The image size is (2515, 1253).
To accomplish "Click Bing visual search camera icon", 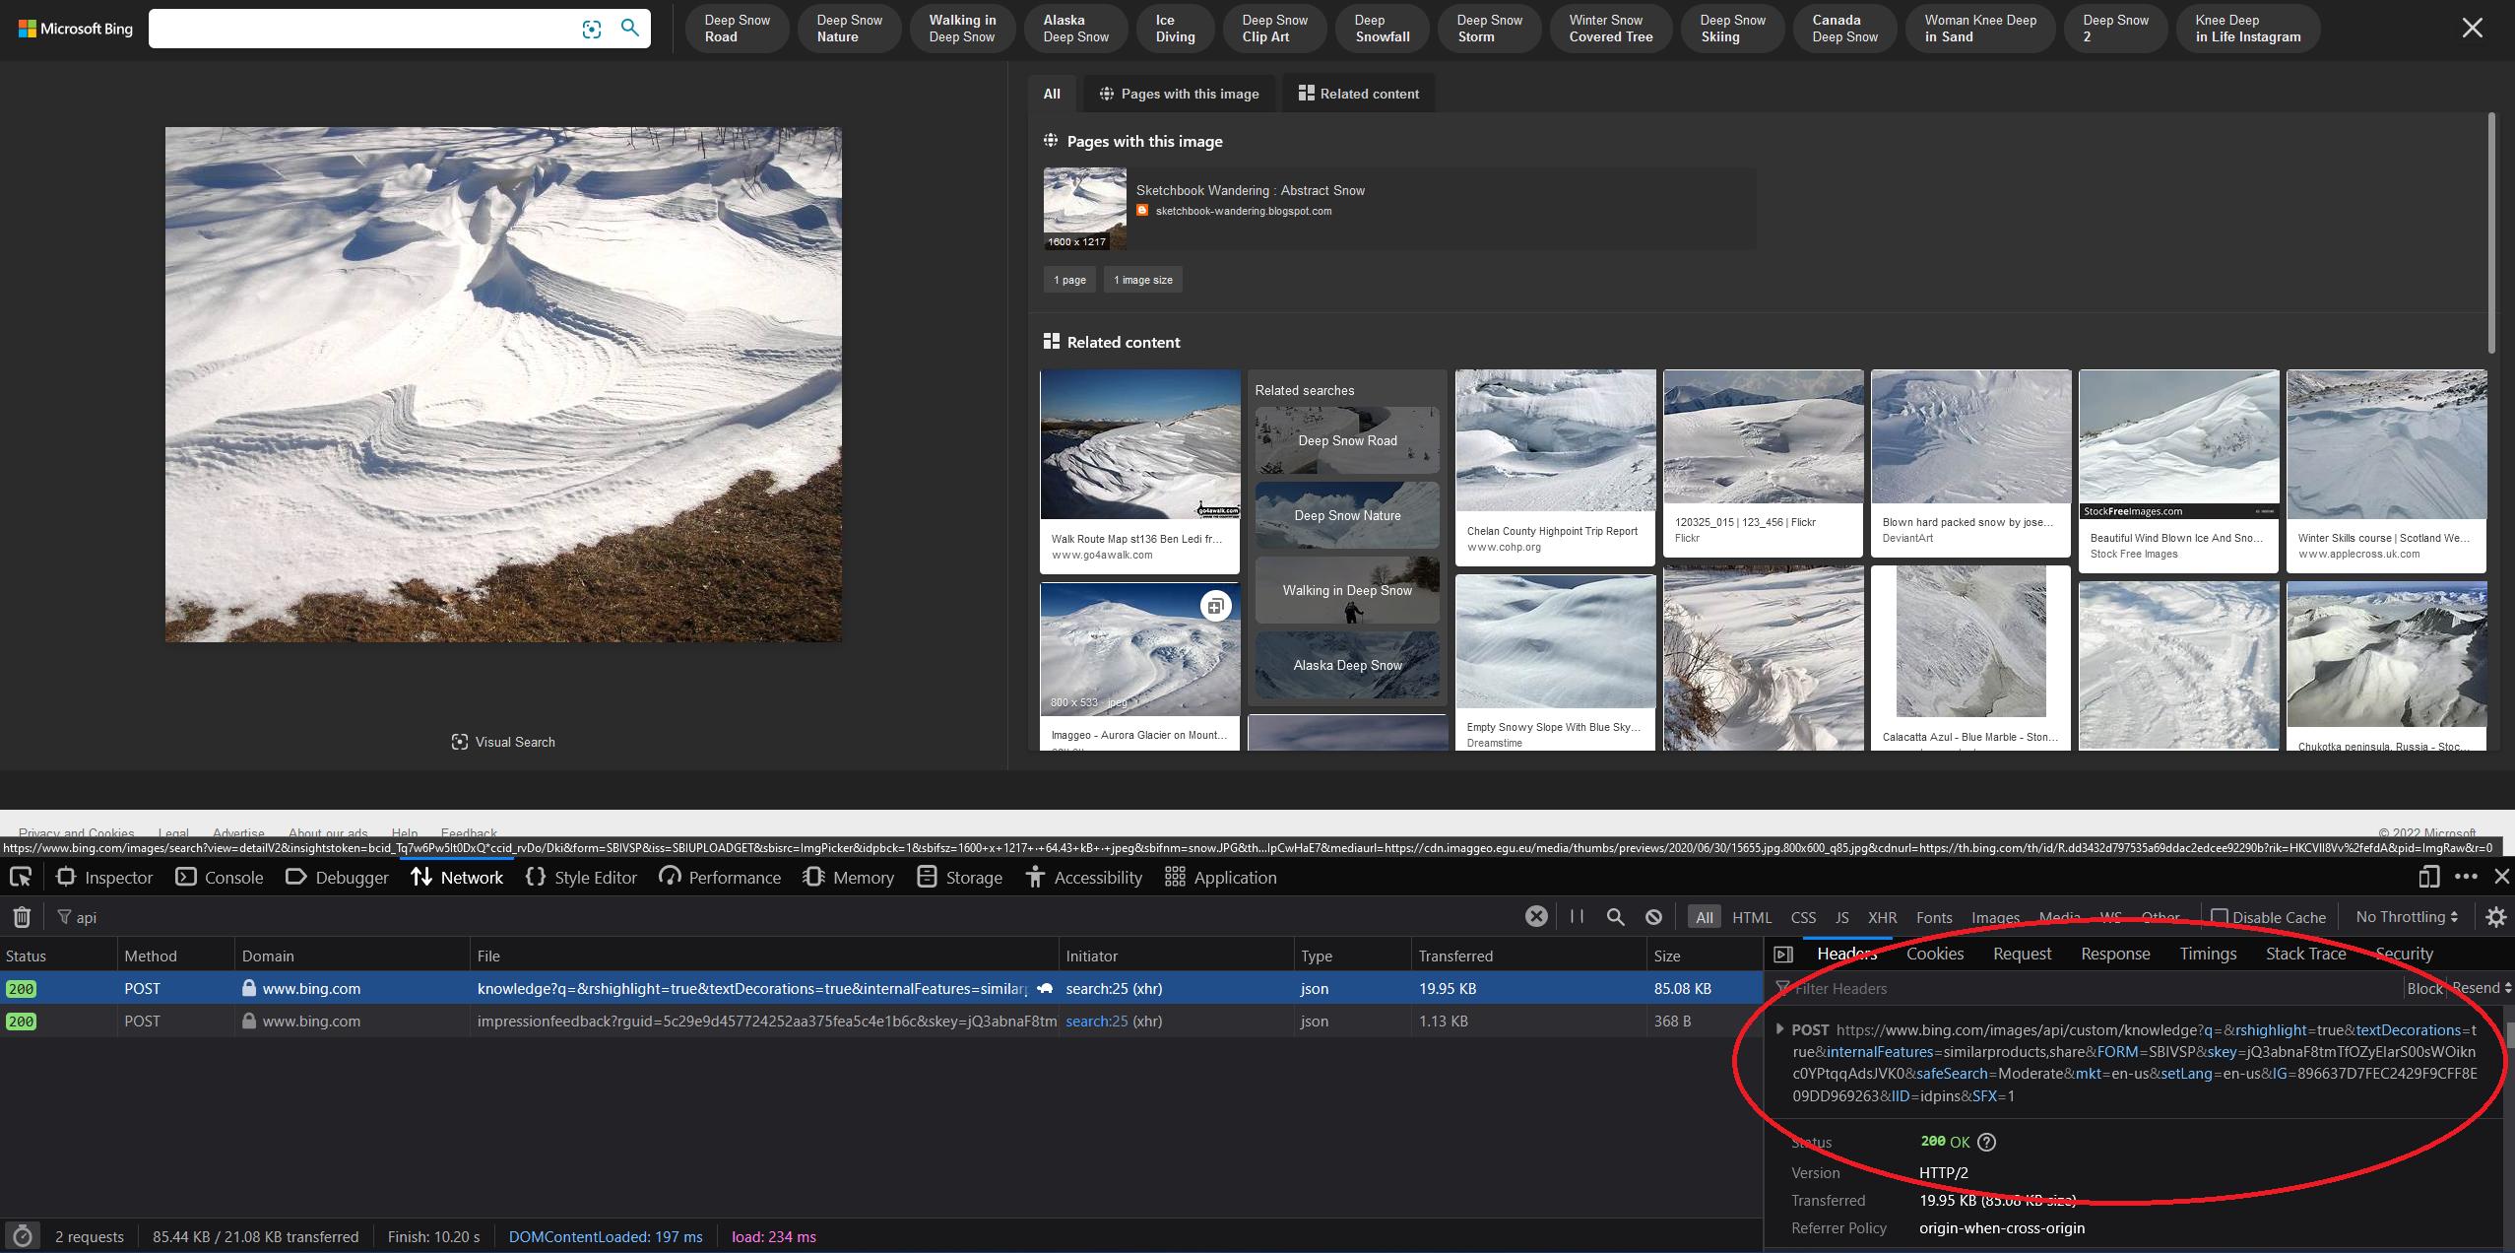I will [x=591, y=29].
